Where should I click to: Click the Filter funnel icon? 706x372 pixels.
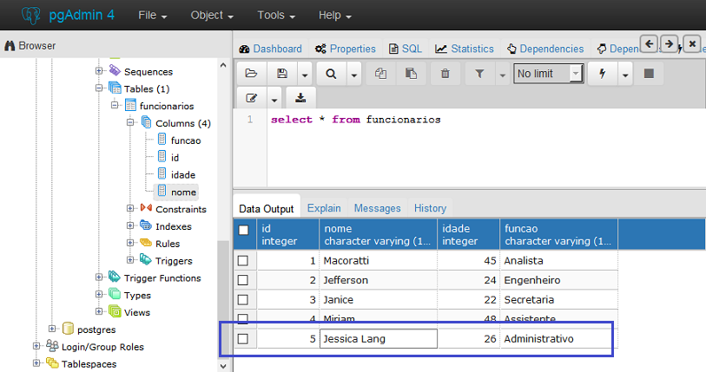(479, 74)
